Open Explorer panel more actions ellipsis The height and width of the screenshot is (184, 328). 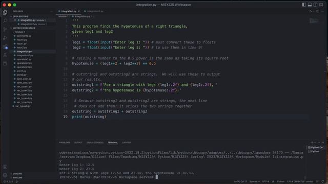51,11
